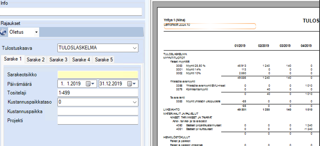Click the globe icon under Rajaukset
This screenshot has height=146, width=320.
click(x=4, y=32)
